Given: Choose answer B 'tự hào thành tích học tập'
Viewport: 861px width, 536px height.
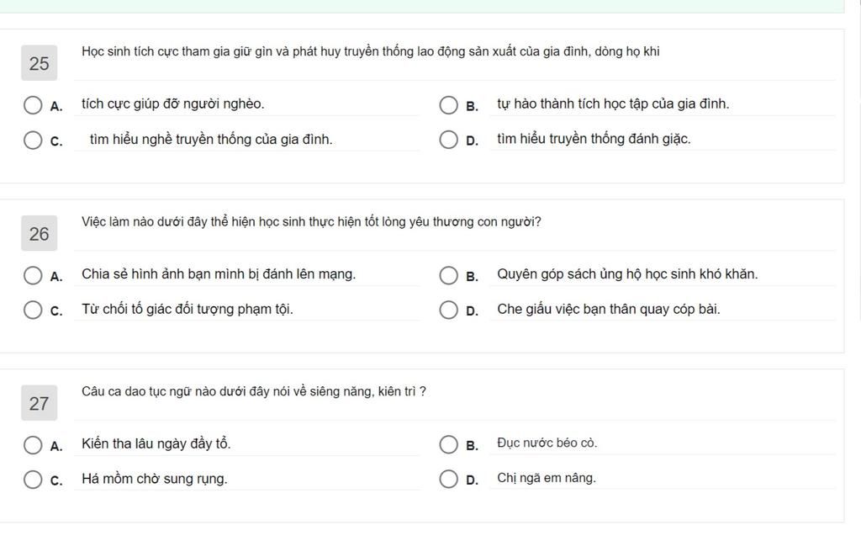Looking at the screenshot, I should [x=449, y=104].
